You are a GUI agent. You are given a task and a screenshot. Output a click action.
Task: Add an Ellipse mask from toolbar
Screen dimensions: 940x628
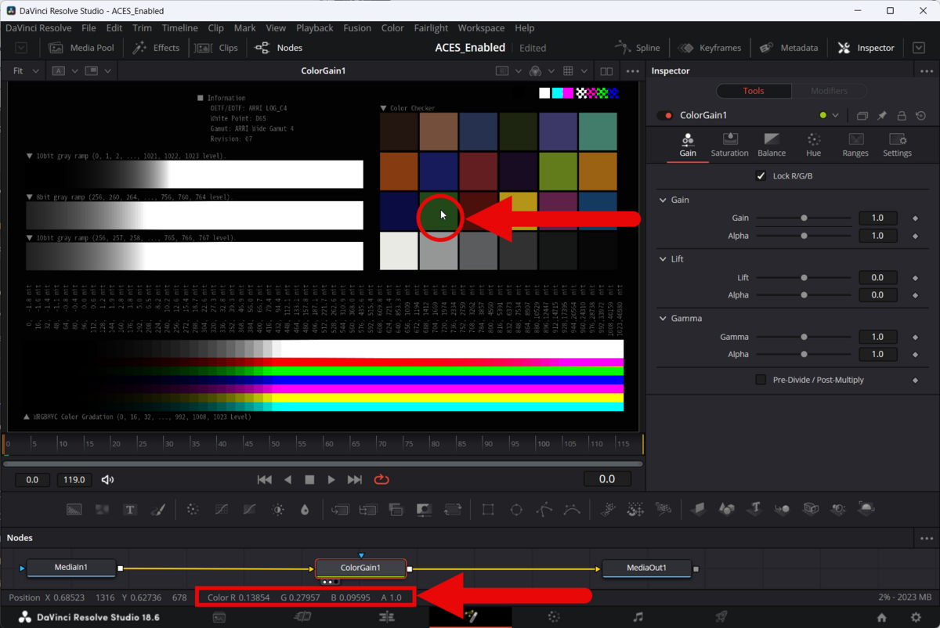(x=516, y=510)
